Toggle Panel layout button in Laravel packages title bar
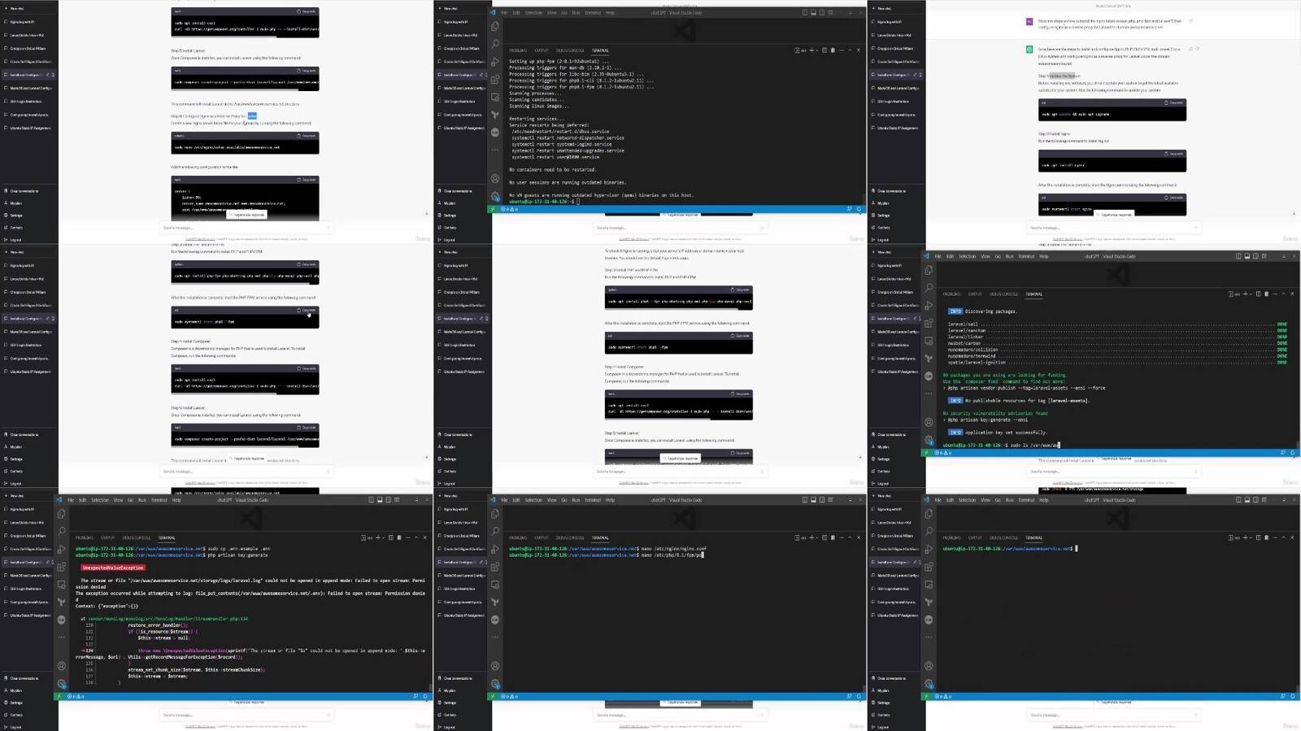This screenshot has width=1301, height=731. point(1247,256)
